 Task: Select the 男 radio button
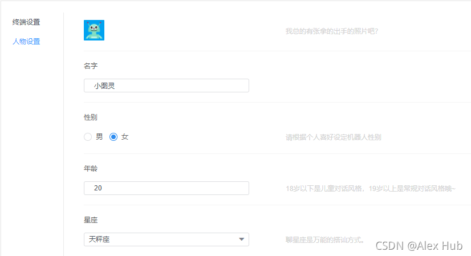tap(88, 137)
